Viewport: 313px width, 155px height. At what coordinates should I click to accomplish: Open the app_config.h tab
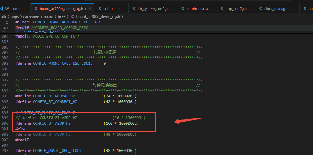pyautogui.click(x=236, y=9)
